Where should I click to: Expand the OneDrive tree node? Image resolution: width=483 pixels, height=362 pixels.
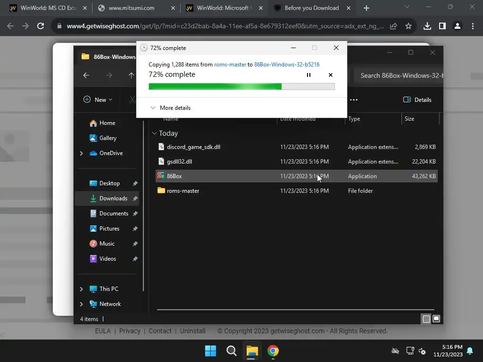pyautogui.click(x=81, y=153)
